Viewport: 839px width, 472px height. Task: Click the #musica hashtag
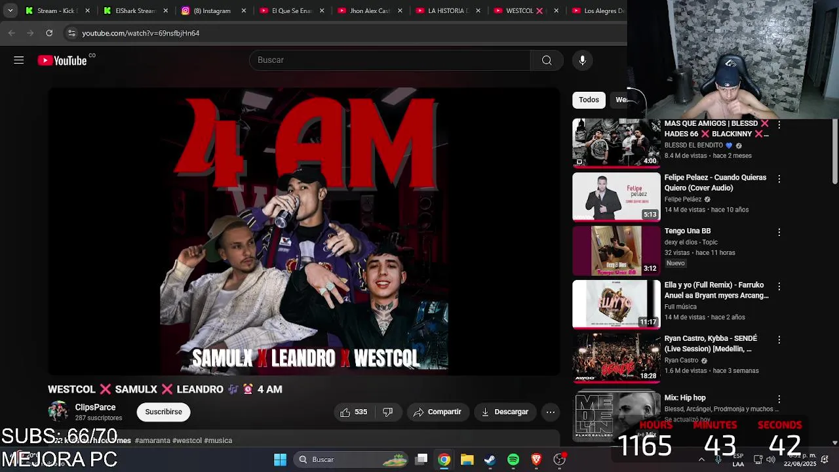click(218, 441)
